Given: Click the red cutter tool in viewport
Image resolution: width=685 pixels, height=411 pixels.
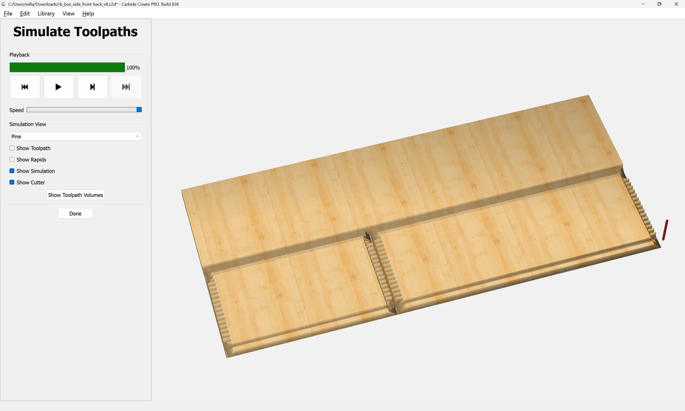Looking at the screenshot, I should coord(665,230).
